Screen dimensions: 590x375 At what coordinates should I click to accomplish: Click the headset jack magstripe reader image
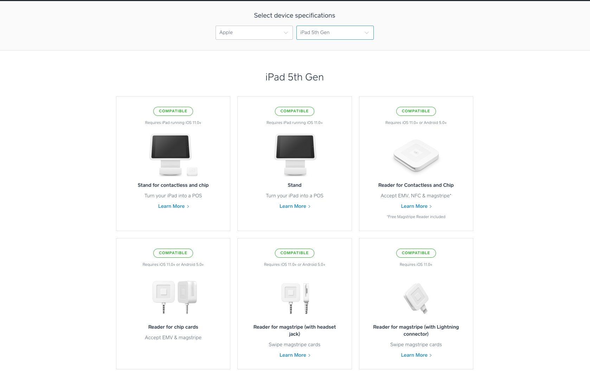pyautogui.click(x=295, y=298)
